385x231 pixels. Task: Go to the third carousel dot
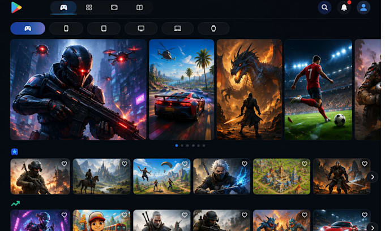click(187, 146)
